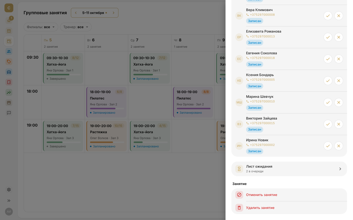Image resolution: width=353 pixels, height=220 pixels.
Task: Mark Вера Климович as attended with checkmark
Action: coord(328,16)
